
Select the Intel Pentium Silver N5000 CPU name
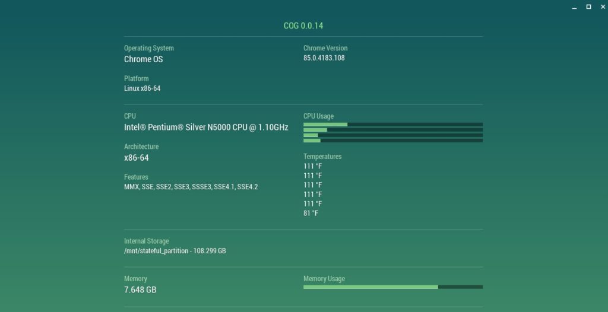pos(205,128)
